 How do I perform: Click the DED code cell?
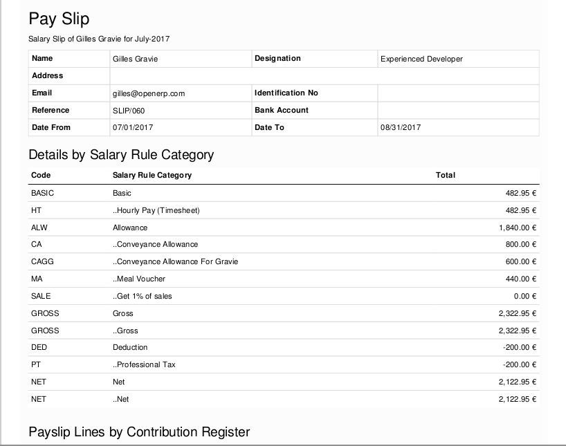pos(39,347)
